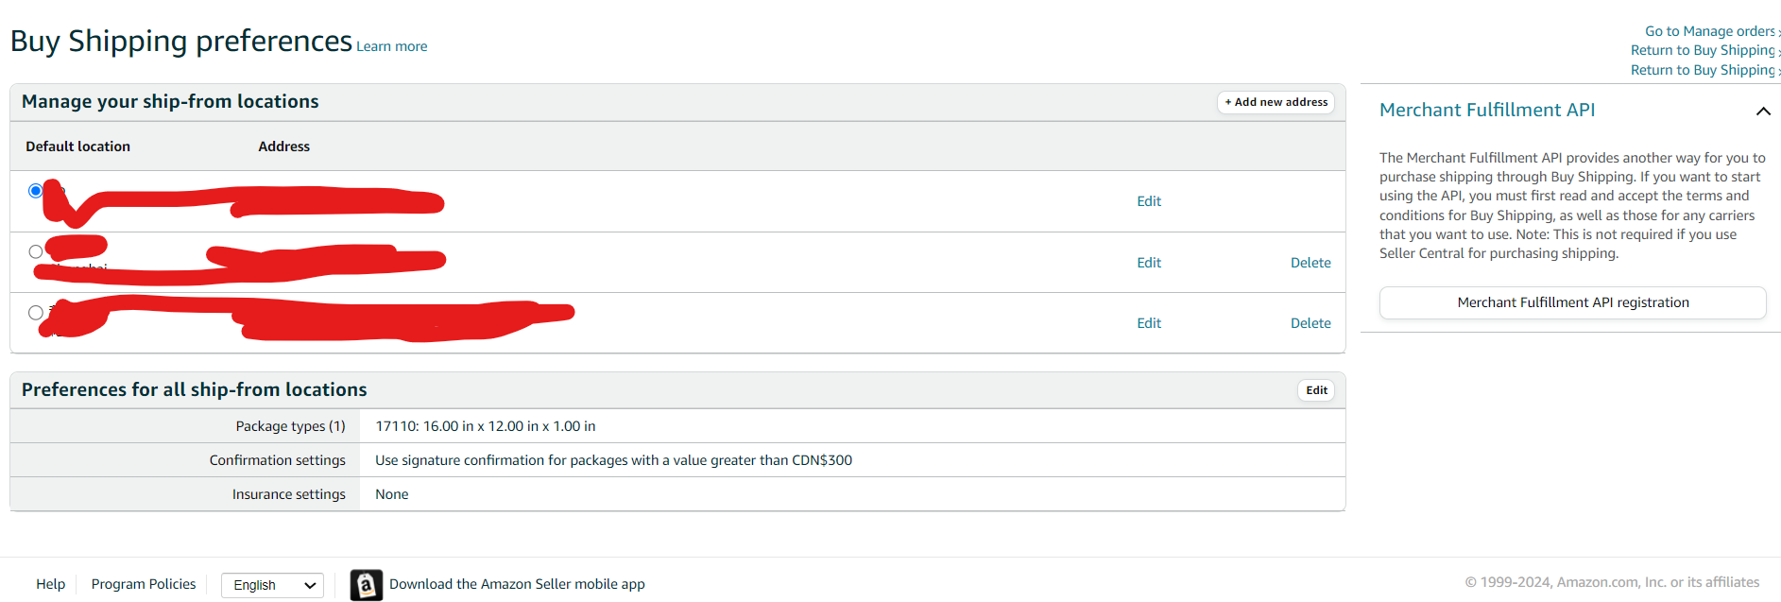Image resolution: width=1781 pixels, height=602 pixels.
Task: Click the Amazon Seller app icon
Action: (367, 585)
